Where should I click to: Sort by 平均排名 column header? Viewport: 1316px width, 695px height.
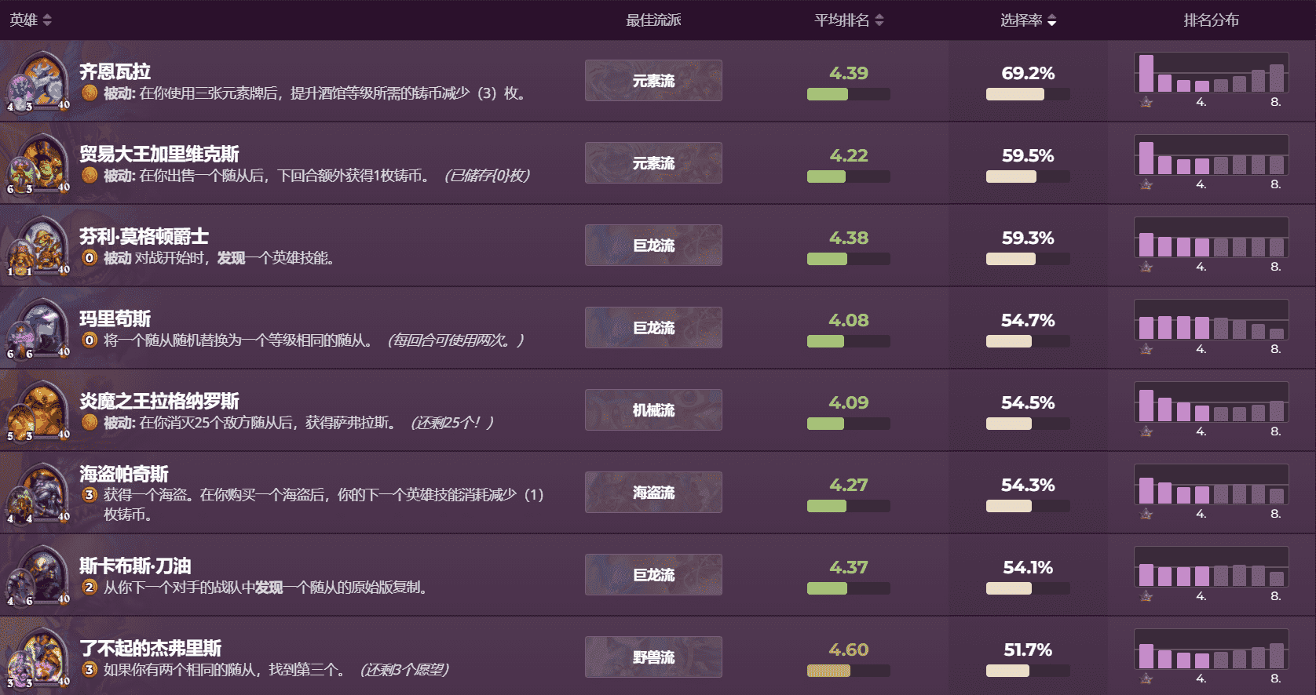tap(849, 20)
